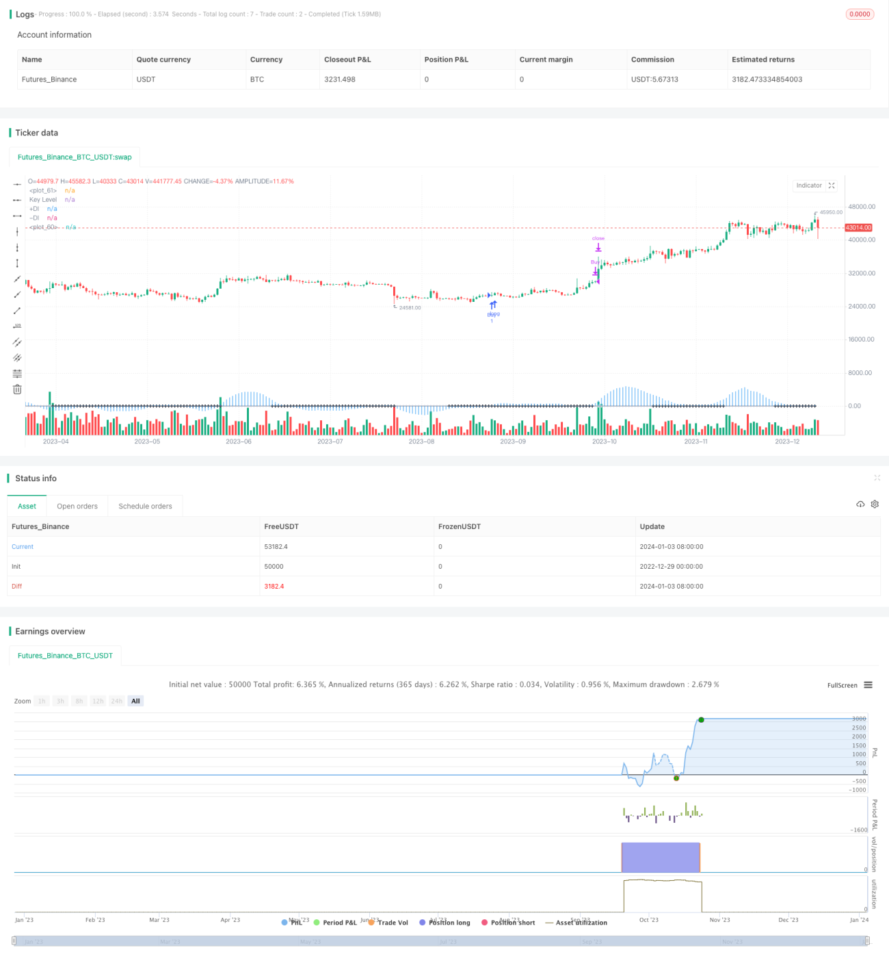Select the horizontal straight line drawing tool
This screenshot has height=961, width=889.
(x=17, y=184)
